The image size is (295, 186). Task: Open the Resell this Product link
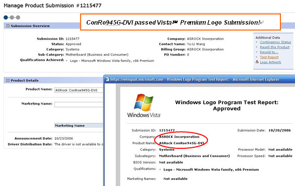tap(275, 47)
